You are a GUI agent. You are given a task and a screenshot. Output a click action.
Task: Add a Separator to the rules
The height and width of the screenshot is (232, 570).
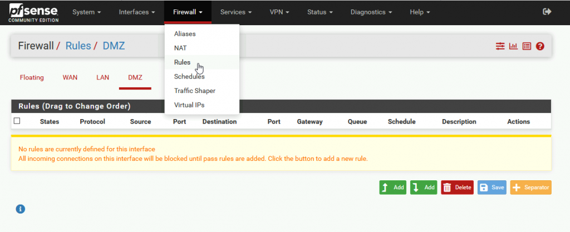click(x=530, y=187)
